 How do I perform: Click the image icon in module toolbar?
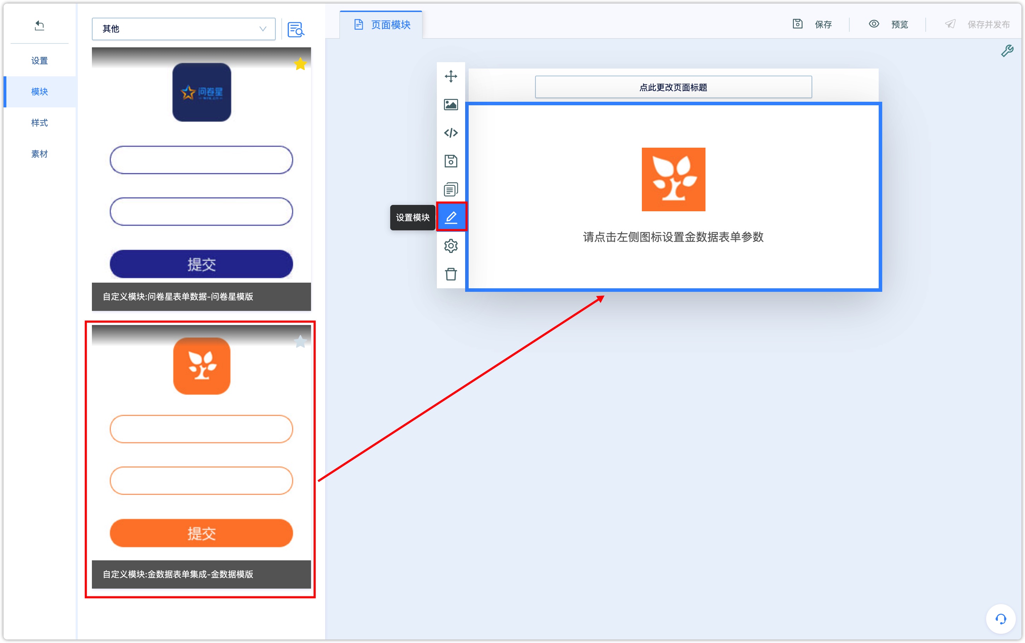(451, 105)
